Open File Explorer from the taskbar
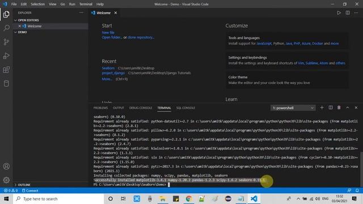Screen dimensions: 363x204 (x=163, y=199)
